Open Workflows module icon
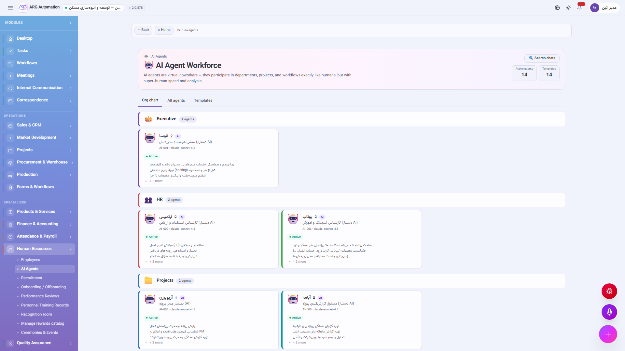 10,63
